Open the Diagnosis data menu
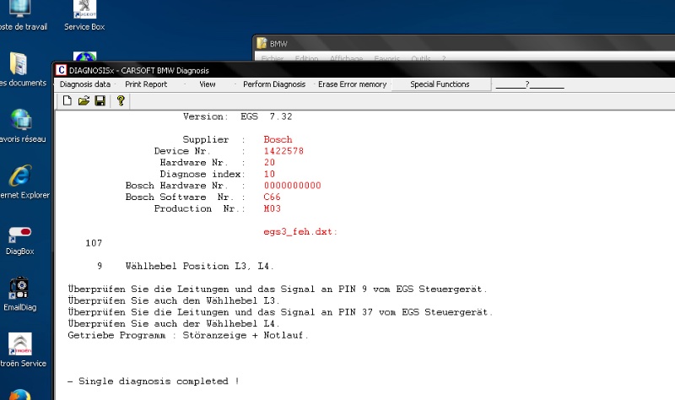This screenshot has width=675, height=400. 85,84
